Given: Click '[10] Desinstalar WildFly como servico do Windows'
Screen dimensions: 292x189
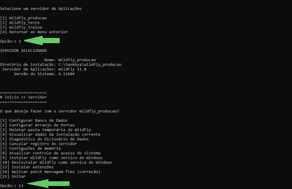Looking at the screenshot, I should pyautogui.click(x=56, y=162).
